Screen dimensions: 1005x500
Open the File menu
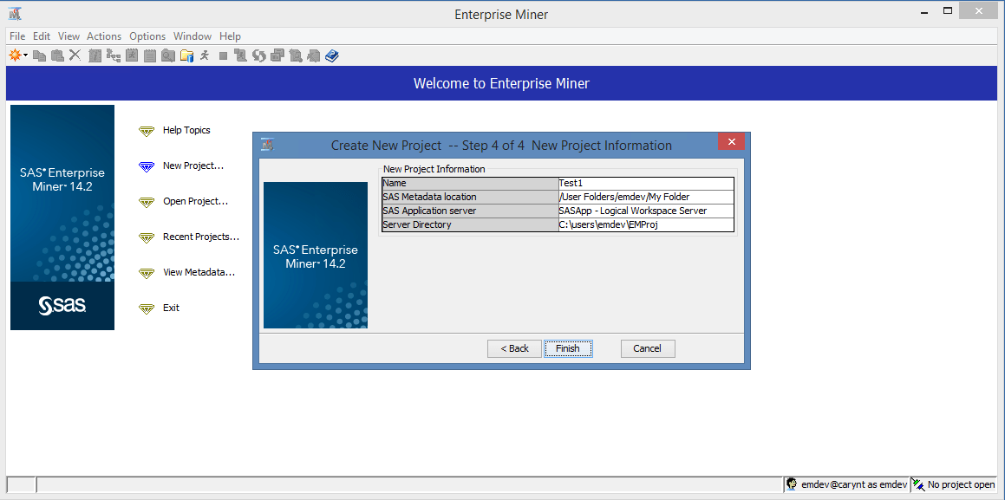pyautogui.click(x=16, y=36)
